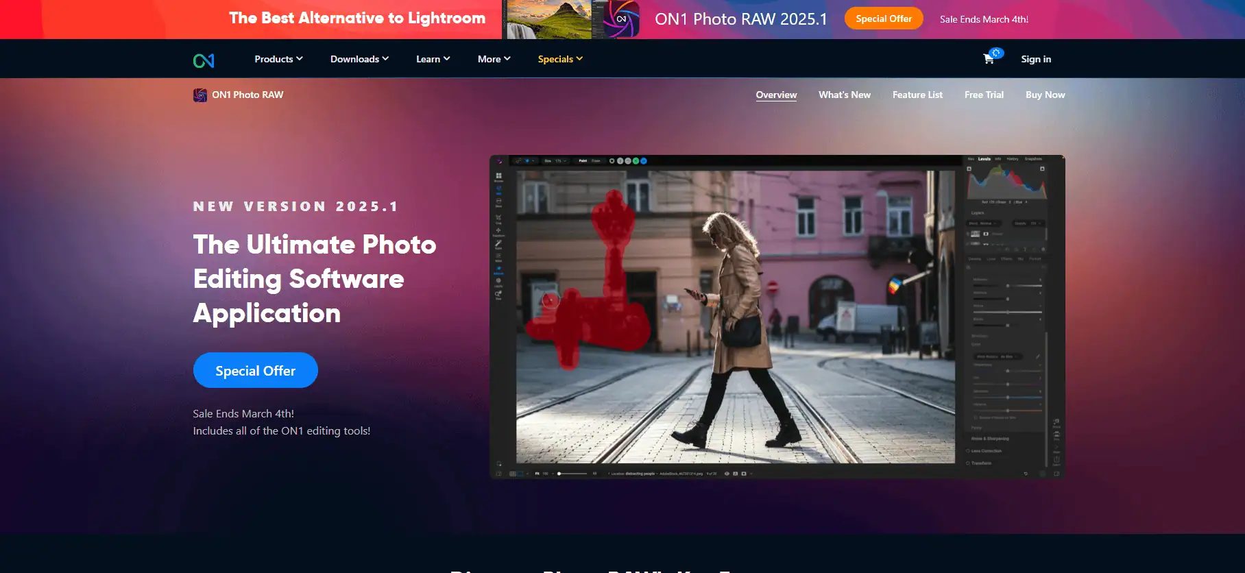Image resolution: width=1245 pixels, height=573 pixels.
Task: Go to the Feature List tab
Action: tap(917, 95)
